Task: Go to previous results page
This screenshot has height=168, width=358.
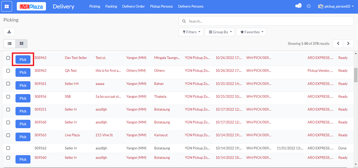Action: 338,44
